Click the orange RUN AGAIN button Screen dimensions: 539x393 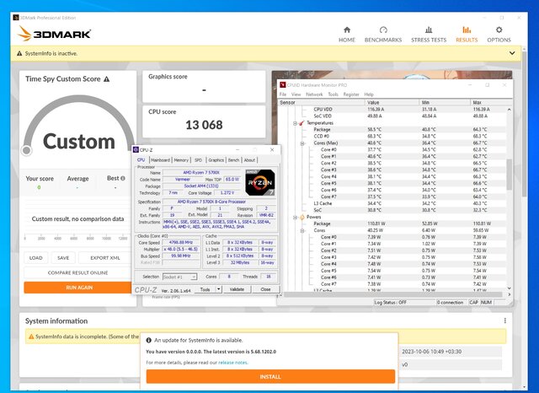79,287
